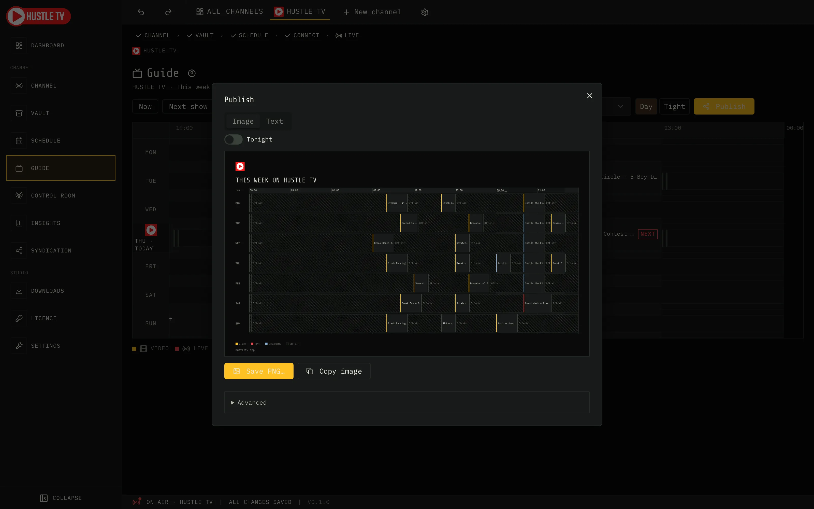This screenshot has width=814, height=509.
Task: Click the Hustle TV logo in preview
Action: (x=240, y=166)
